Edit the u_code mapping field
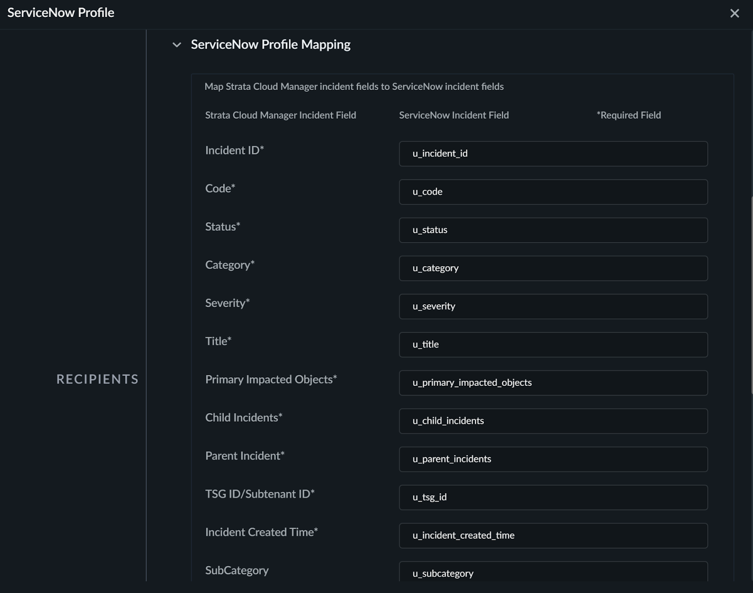This screenshot has width=753, height=593. click(553, 192)
